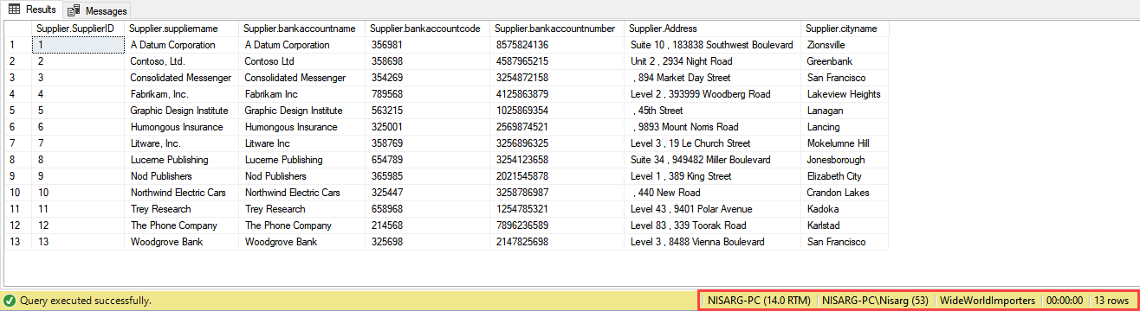Click city name Crandon Lakes
Screen dimensions: 1140x311
coord(845,193)
